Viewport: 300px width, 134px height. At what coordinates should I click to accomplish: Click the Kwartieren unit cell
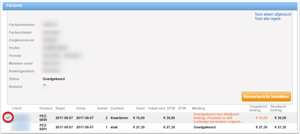pos(119,118)
